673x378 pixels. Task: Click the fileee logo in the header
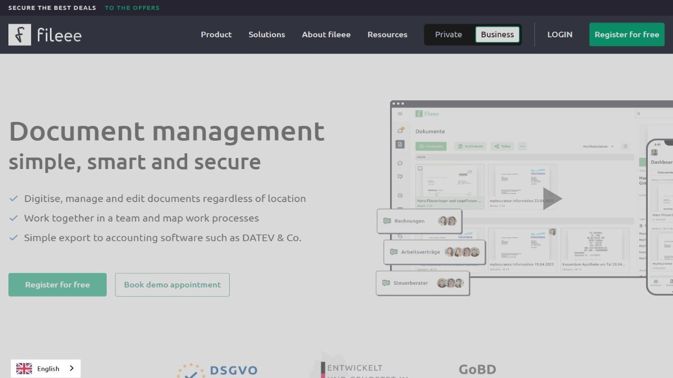click(45, 35)
